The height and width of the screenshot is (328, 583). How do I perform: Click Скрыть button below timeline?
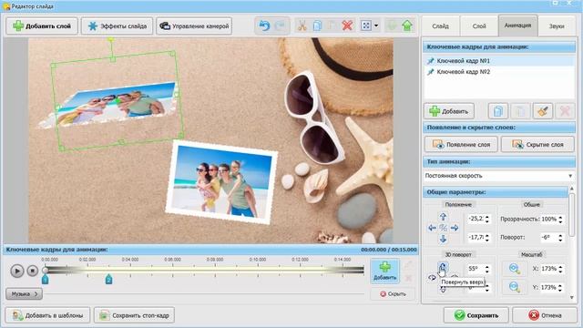point(393,293)
